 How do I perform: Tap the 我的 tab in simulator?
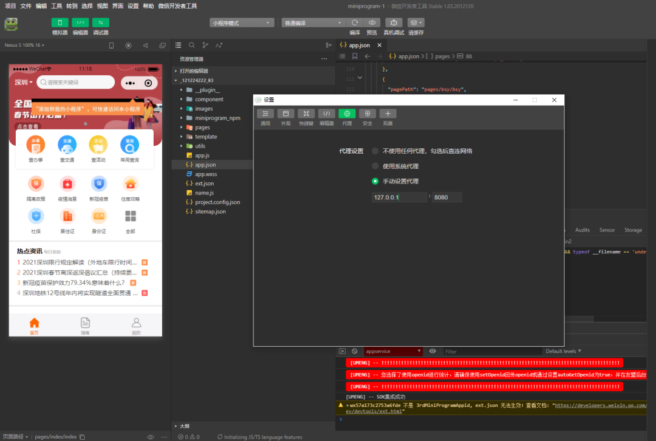tap(137, 326)
